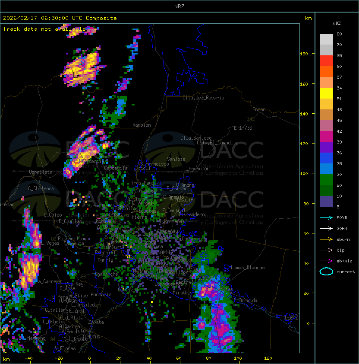Click the '0' tick on the vertical km axis
359x364 pixels.
(x=308, y=323)
